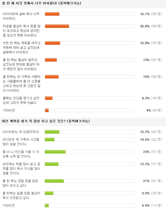
Task: Click the orange bar on the 13% row
Action: pos(51,60)
